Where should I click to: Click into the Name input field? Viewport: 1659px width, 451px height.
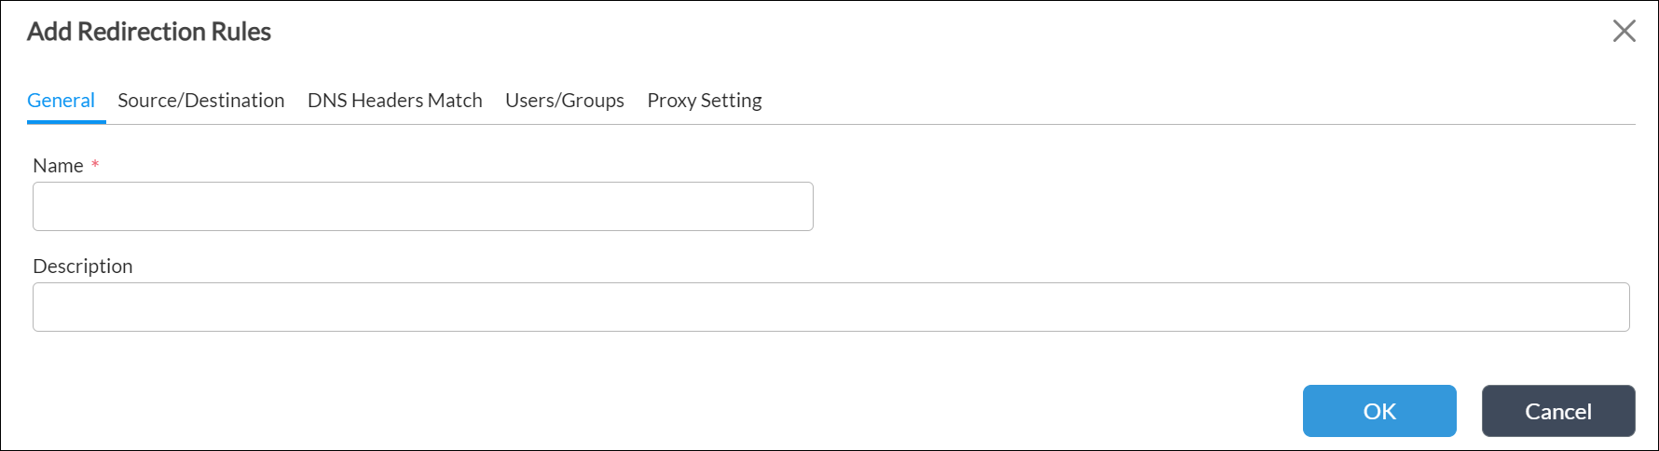pyautogui.click(x=422, y=206)
